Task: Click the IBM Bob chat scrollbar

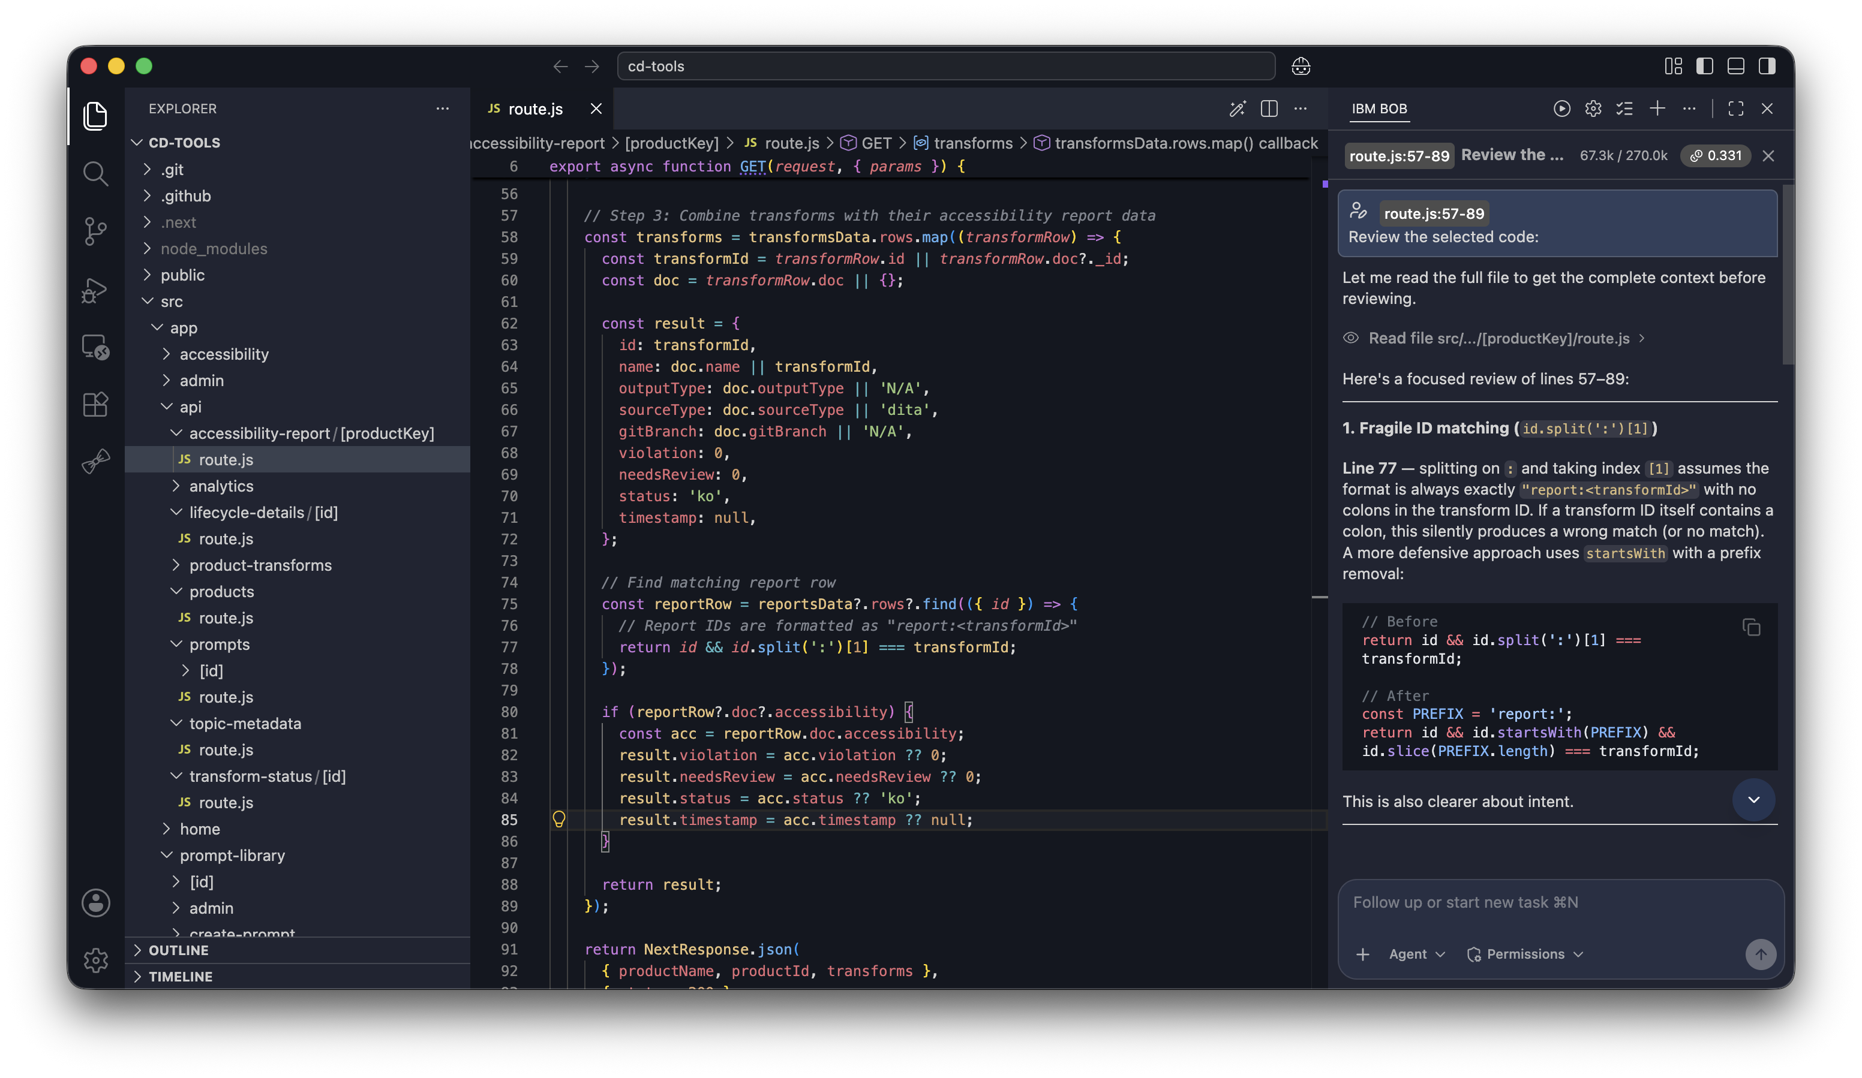Action: pos(1788,275)
